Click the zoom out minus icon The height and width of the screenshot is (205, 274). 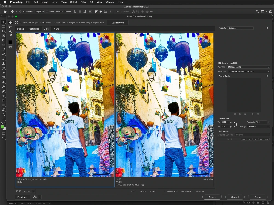(x=17, y=191)
